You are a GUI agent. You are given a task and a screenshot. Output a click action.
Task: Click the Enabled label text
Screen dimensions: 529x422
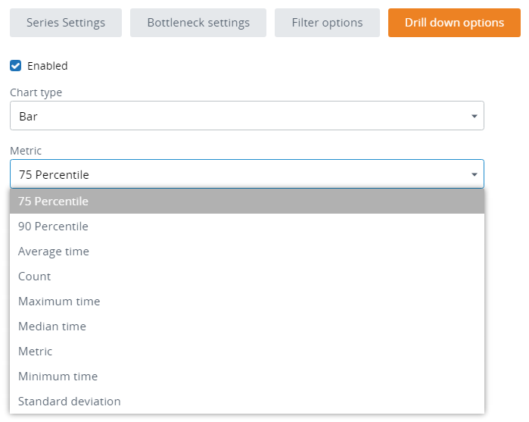pyautogui.click(x=48, y=66)
